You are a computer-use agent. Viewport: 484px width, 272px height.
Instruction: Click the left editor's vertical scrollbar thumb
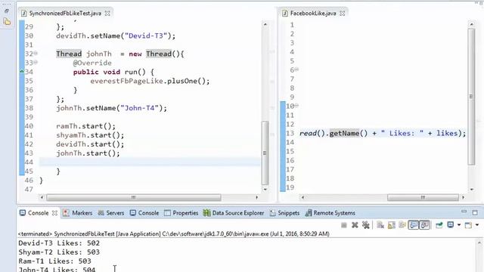pos(265,153)
